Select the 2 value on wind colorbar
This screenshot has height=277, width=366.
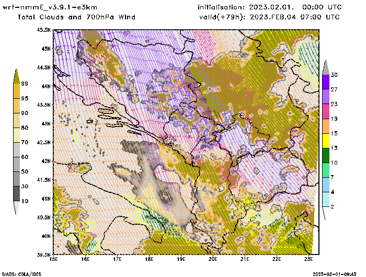click(333, 206)
